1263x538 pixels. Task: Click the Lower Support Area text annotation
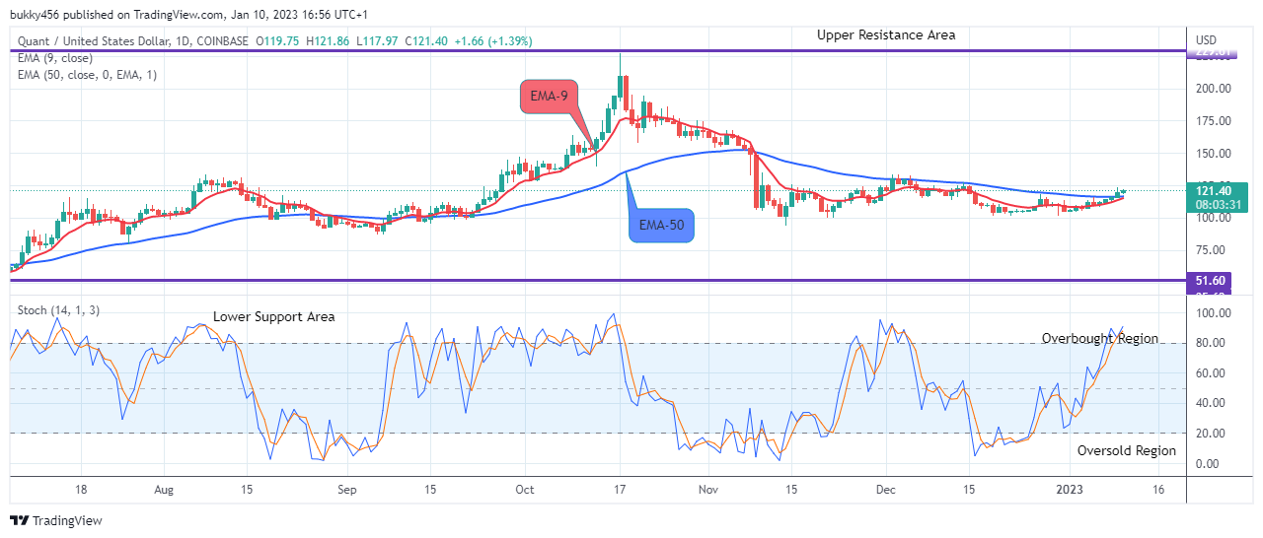pyautogui.click(x=274, y=316)
